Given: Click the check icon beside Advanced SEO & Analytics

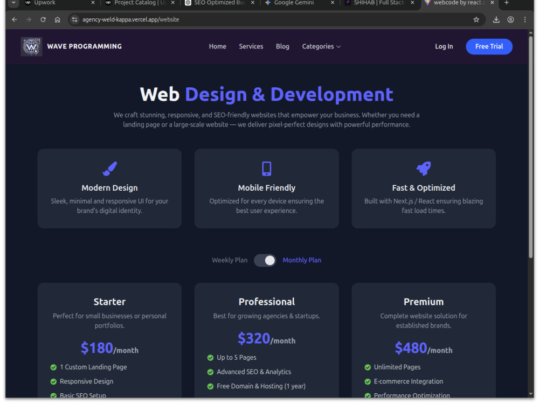Looking at the screenshot, I should tap(210, 372).
